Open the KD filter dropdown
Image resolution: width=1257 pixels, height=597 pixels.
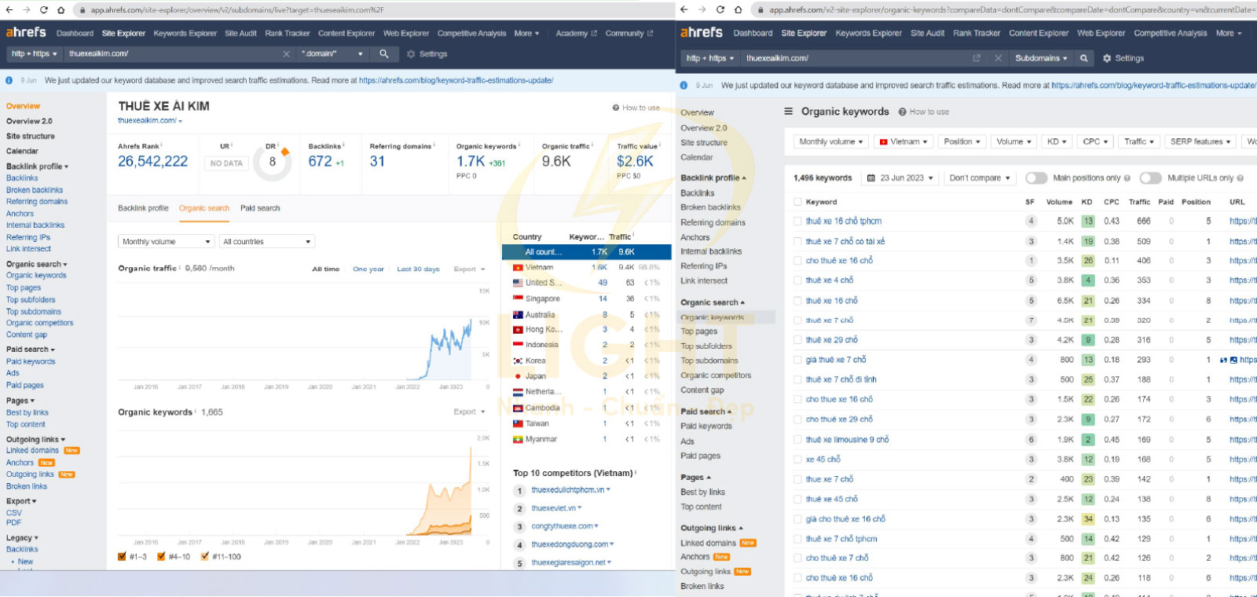point(1057,141)
